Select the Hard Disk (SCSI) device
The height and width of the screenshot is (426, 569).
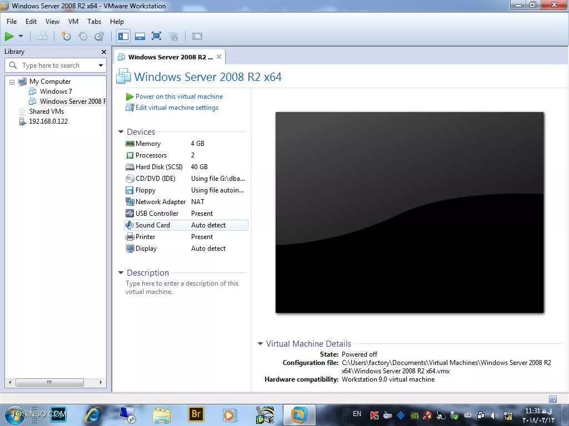pyautogui.click(x=186, y=166)
